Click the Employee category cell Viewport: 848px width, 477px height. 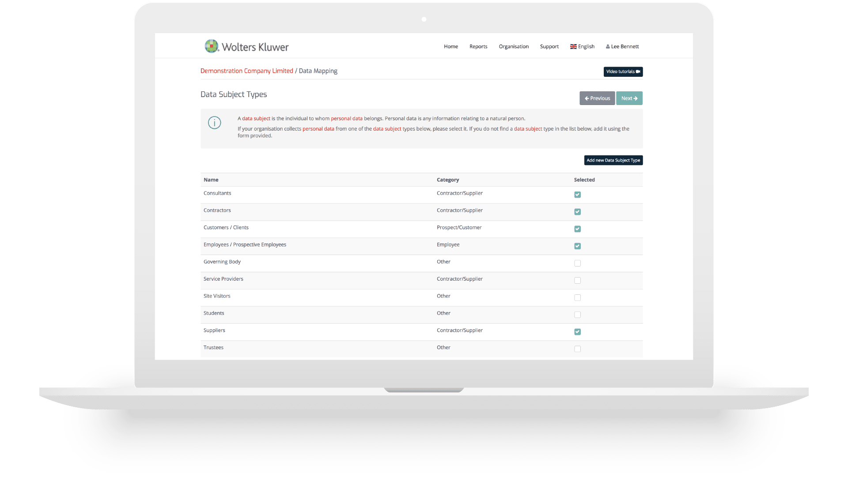coord(448,245)
